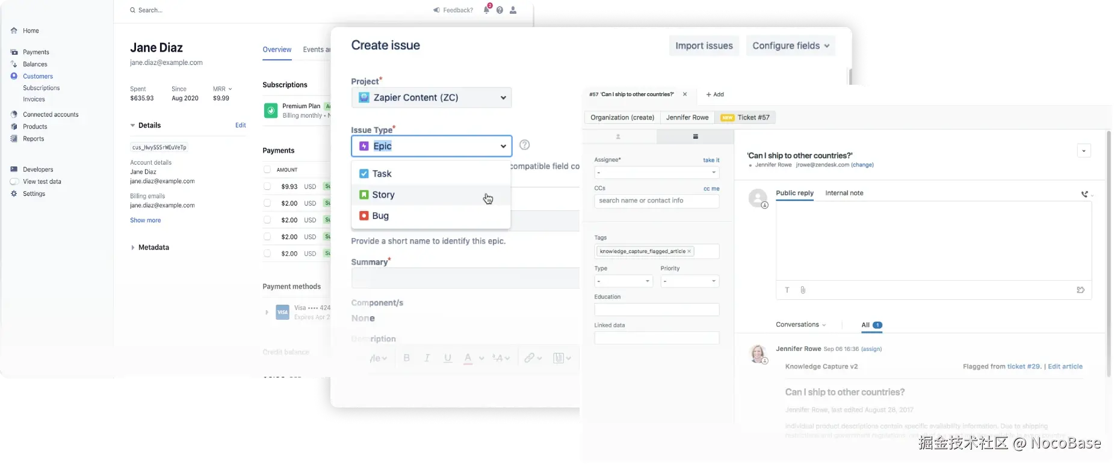Choose Bug from issue type list
Image resolution: width=1114 pixels, height=464 pixels.
(x=431, y=216)
